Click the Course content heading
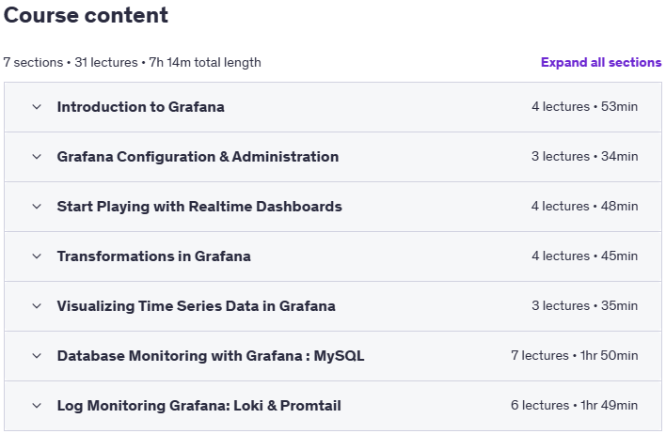 [86, 15]
